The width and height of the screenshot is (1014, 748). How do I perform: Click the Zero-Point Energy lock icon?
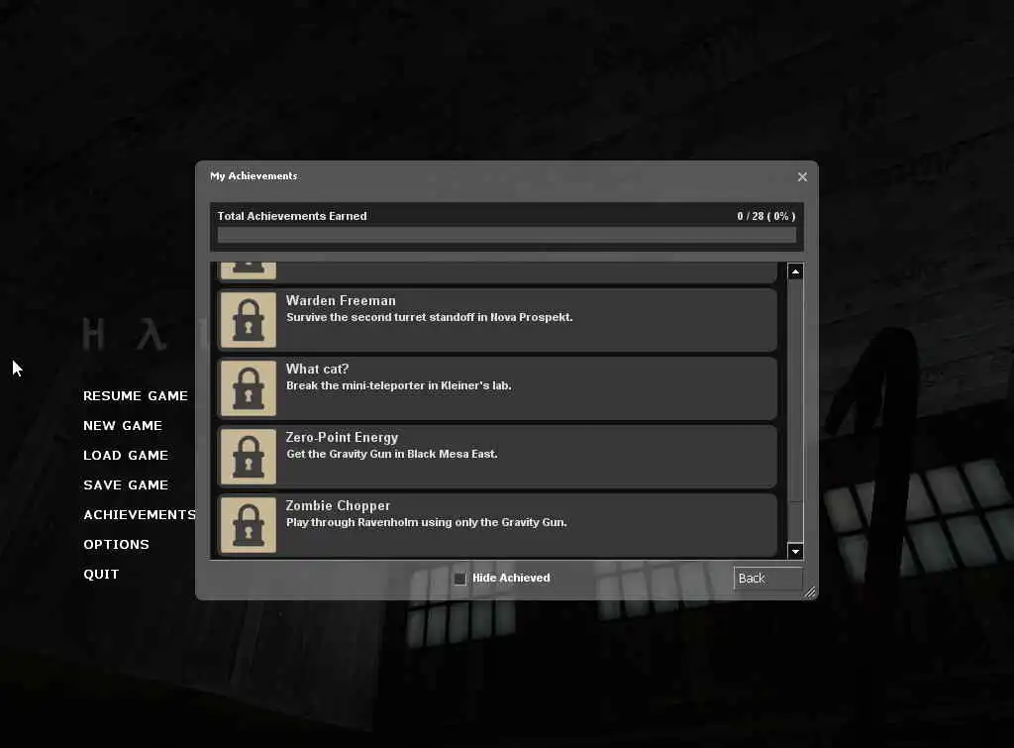[249, 457]
